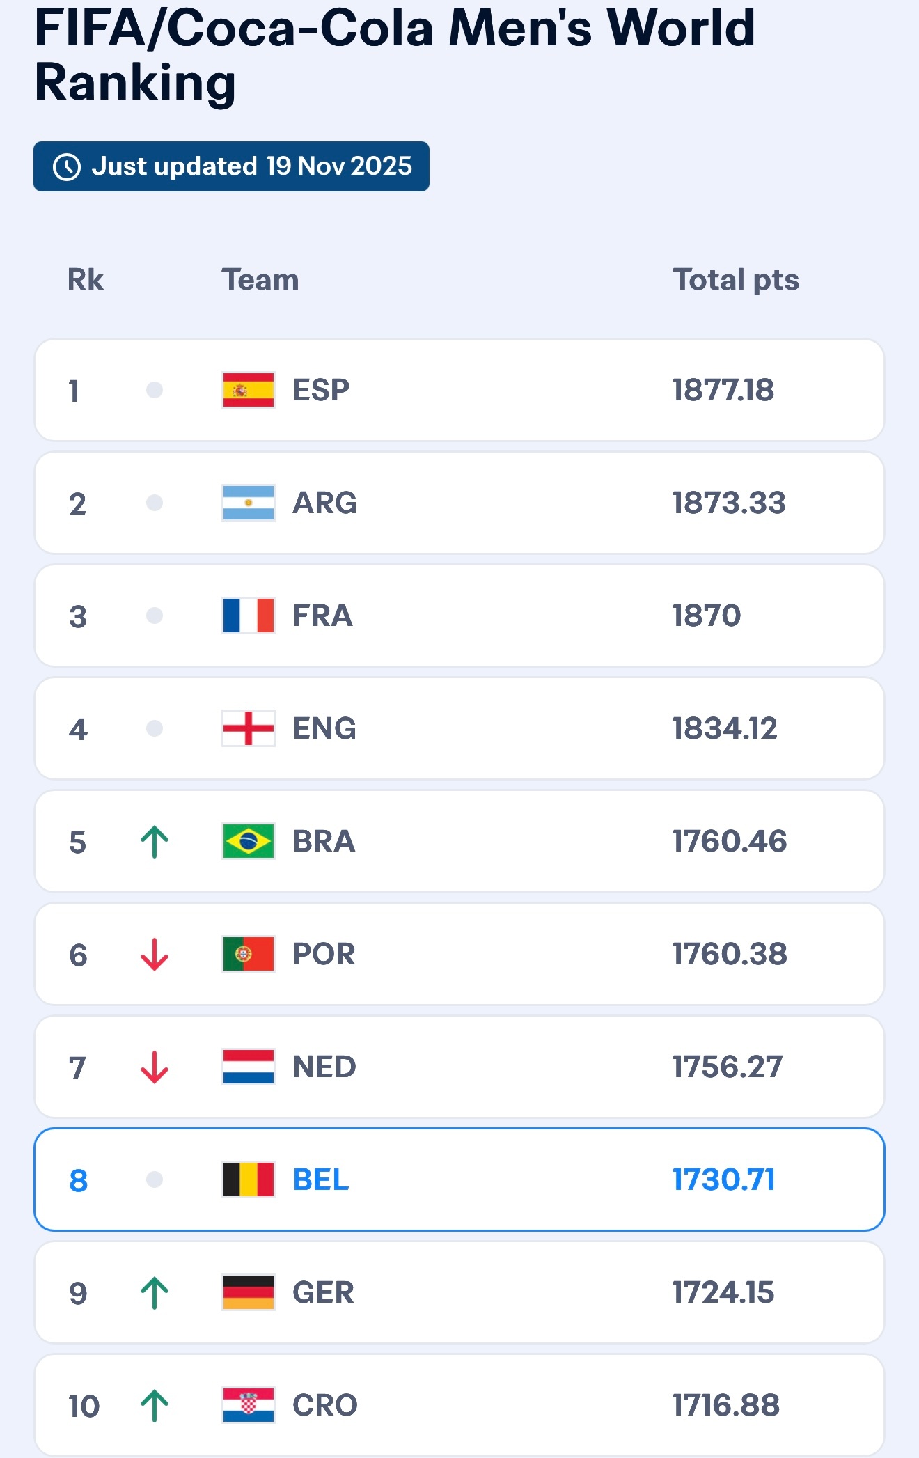
Task: Click the Team column header
Action: (x=260, y=280)
